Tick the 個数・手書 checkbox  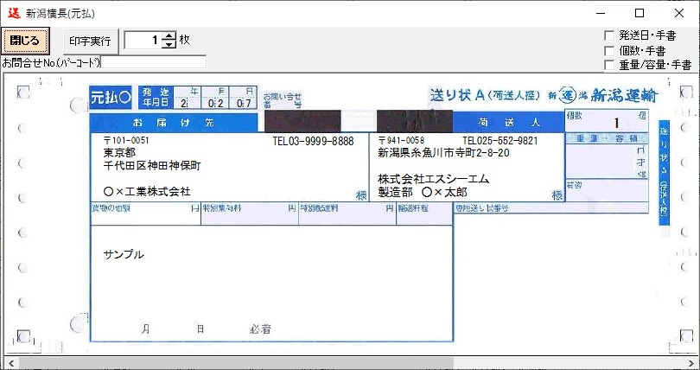[x=609, y=50]
